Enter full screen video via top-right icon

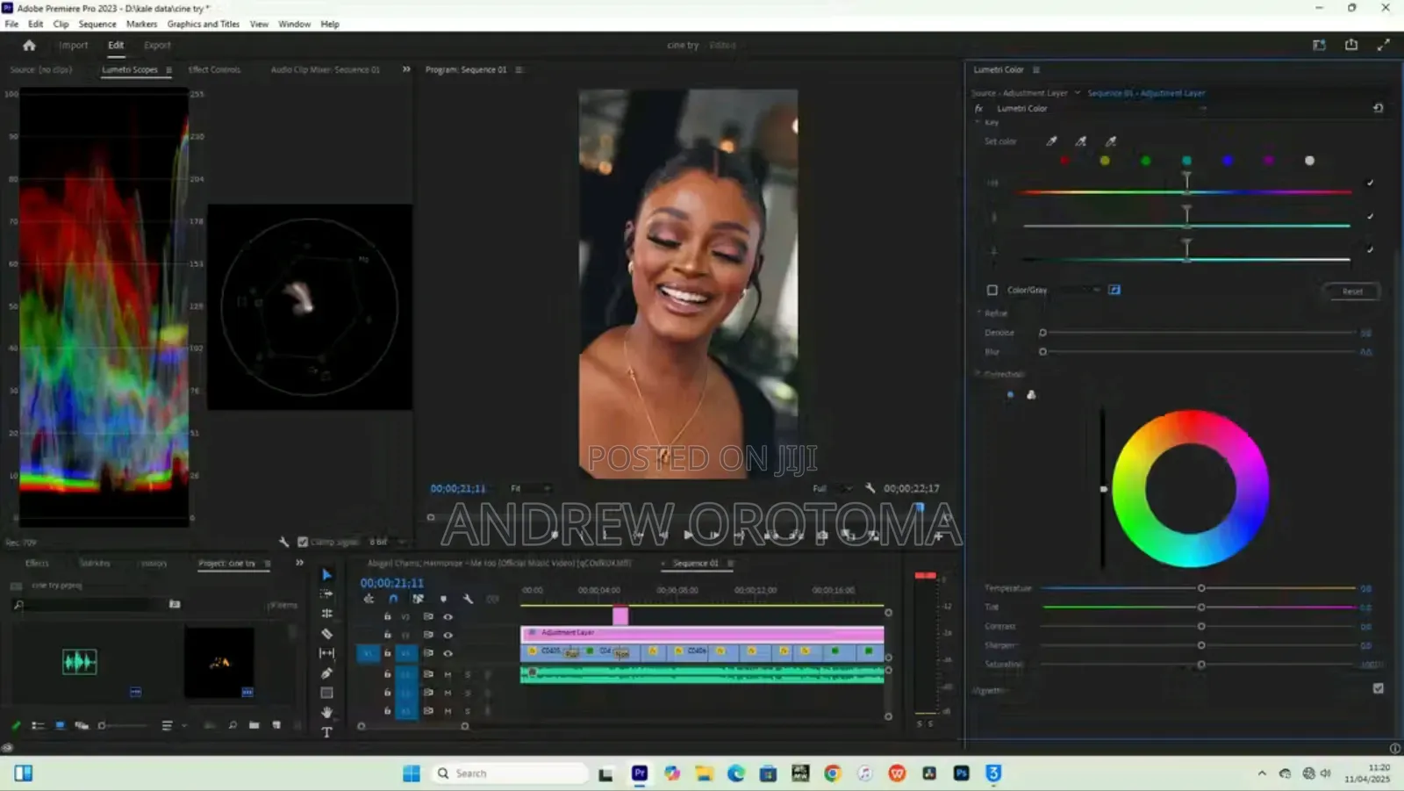coord(1384,45)
